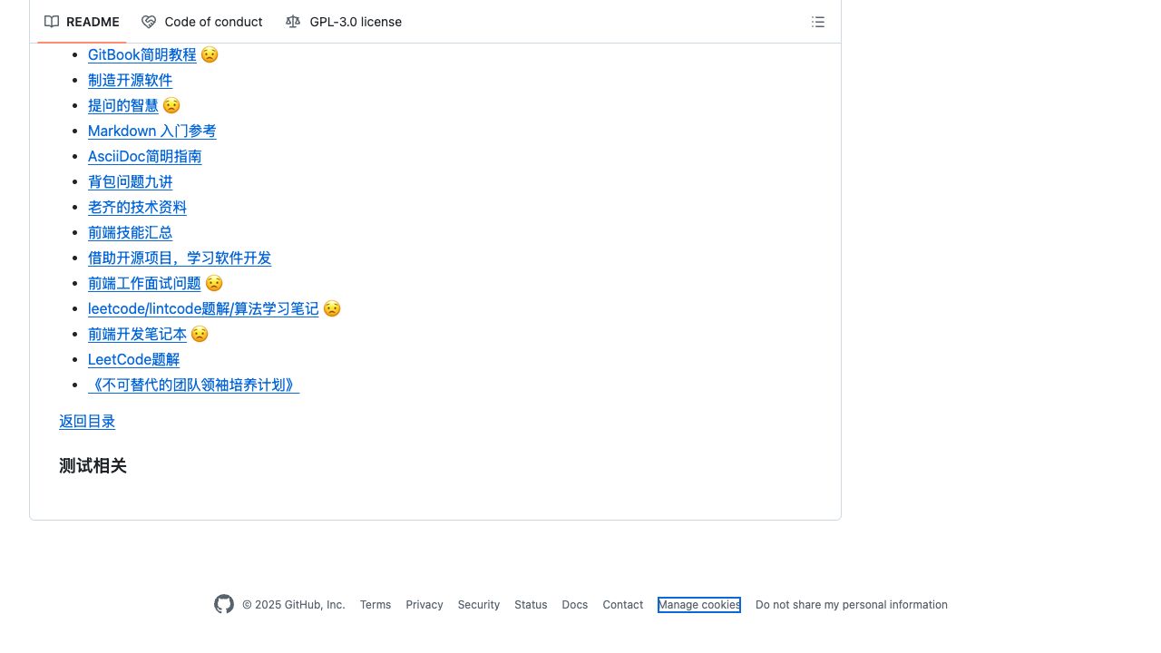Open leetcode/lintcode题解 study notes link

(x=203, y=308)
